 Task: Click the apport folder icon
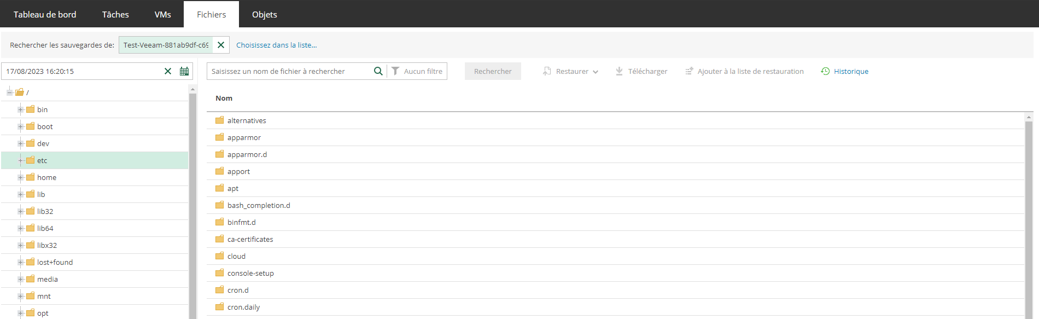[x=220, y=171]
